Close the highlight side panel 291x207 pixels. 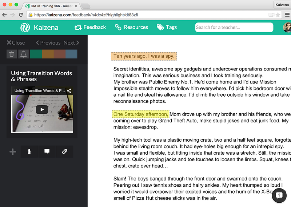click(x=16, y=42)
